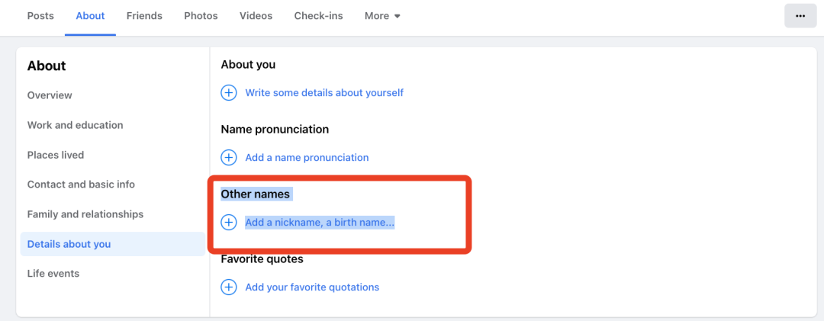Screen dimensions: 824x321
Task: Click the Favorite quotes heading
Action: pyautogui.click(x=262, y=259)
